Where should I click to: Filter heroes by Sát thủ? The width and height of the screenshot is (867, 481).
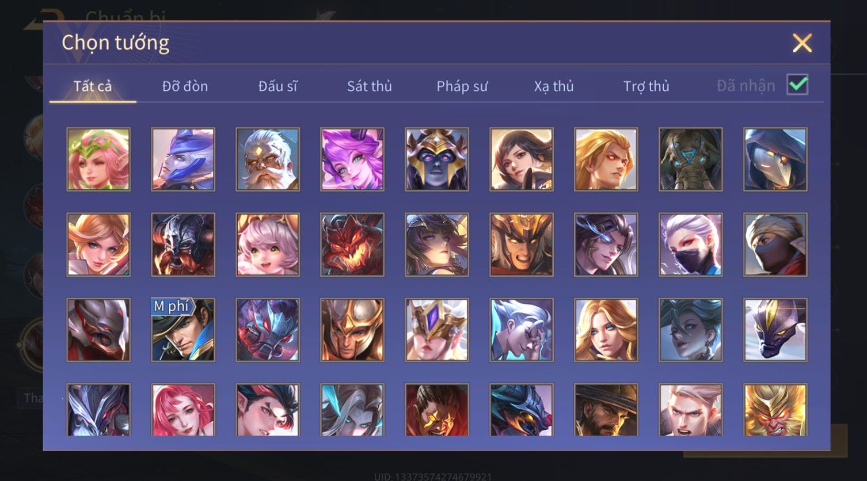pos(369,86)
